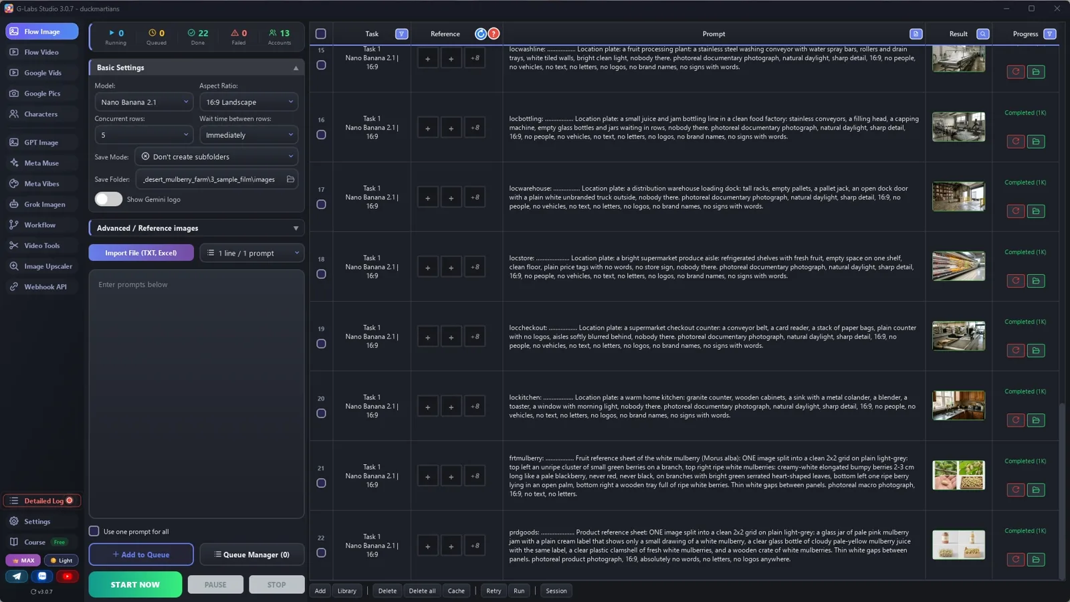Click the +8 reference button in row 20
1070x602 pixels.
coord(475,407)
